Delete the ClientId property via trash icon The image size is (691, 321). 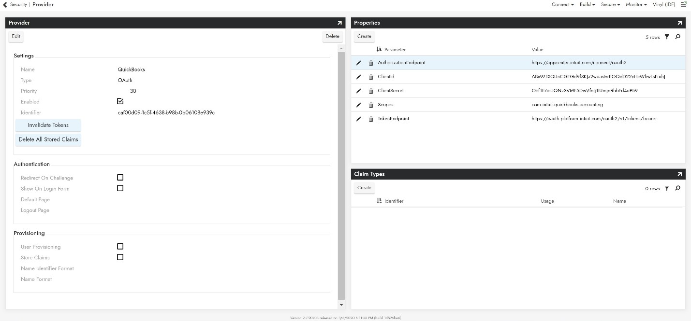[371, 77]
